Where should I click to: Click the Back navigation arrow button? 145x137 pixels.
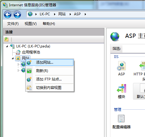coord(8,15)
